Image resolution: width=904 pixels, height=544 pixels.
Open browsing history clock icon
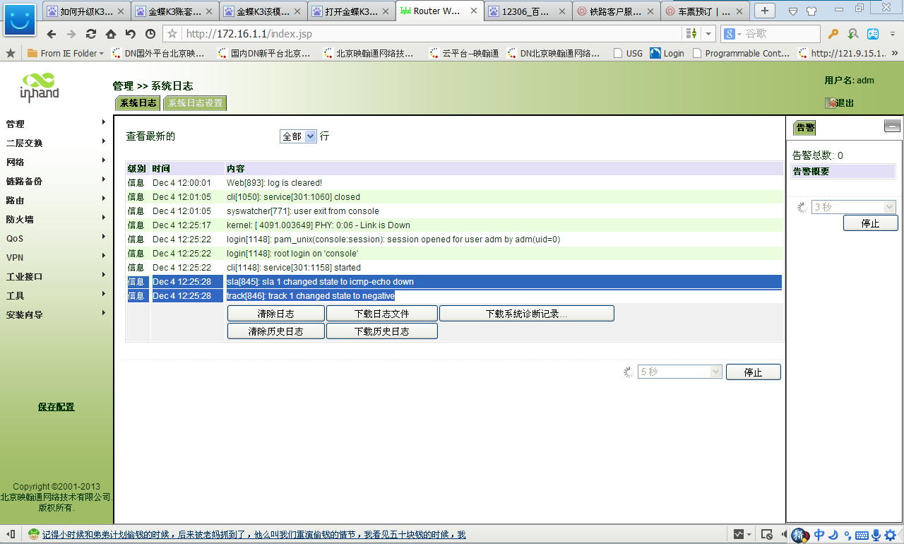click(x=150, y=34)
